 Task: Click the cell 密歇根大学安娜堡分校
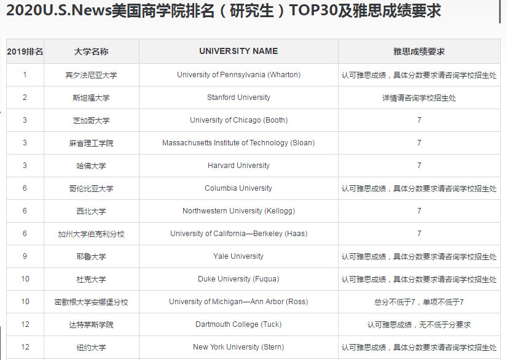coord(91,302)
